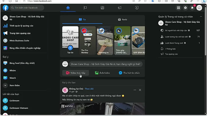Open Shoes Care Shop in right panel
The width and height of the screenshot is (207, 116).
pyautogui.click(x=180, y=23)
